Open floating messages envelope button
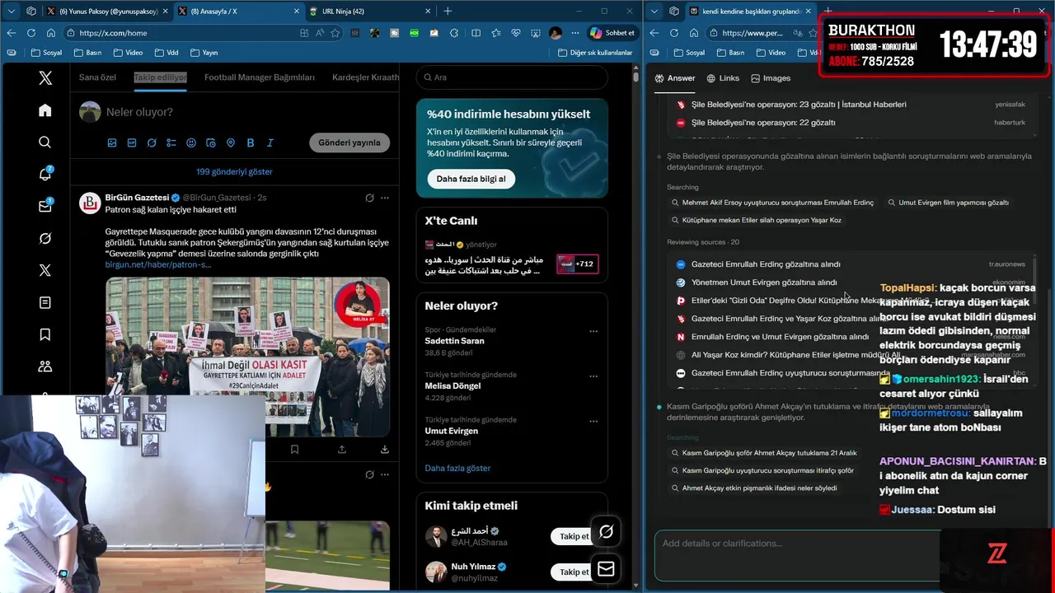Screen dimensions: 1055x593 point(606,569)
